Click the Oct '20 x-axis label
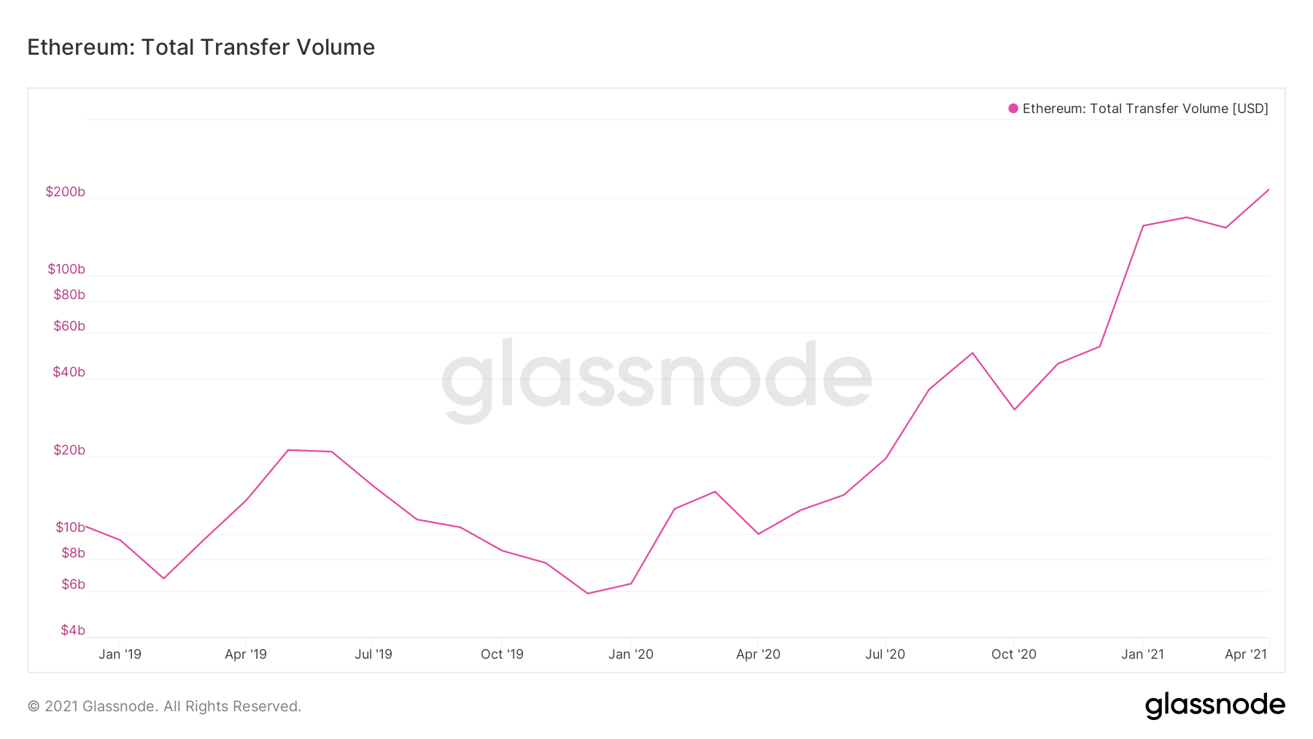The image size is (1313, 739). 1014,654
